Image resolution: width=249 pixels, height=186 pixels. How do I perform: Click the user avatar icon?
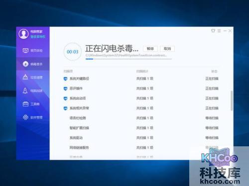23,34
